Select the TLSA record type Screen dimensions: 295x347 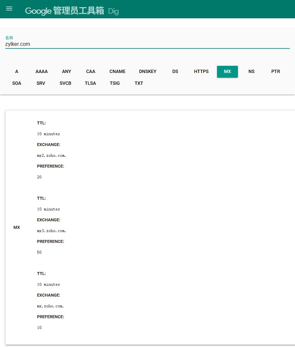[x=90, y=83]
